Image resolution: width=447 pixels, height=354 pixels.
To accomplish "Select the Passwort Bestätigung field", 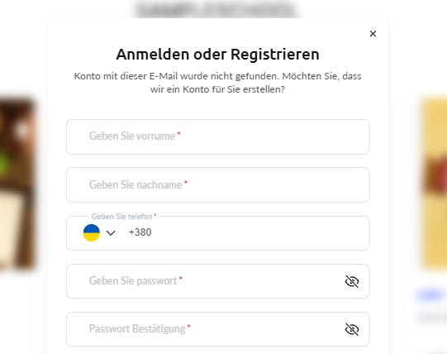I will pyautogui.click(x=218, y=329).
